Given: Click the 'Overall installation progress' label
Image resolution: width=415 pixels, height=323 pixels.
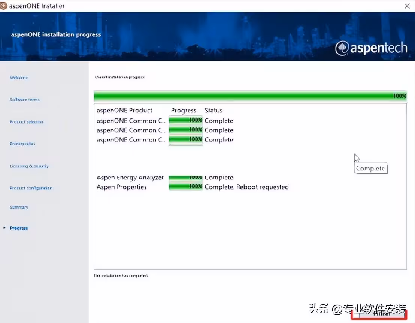Looking at the screenshot, I should [119, 77].
